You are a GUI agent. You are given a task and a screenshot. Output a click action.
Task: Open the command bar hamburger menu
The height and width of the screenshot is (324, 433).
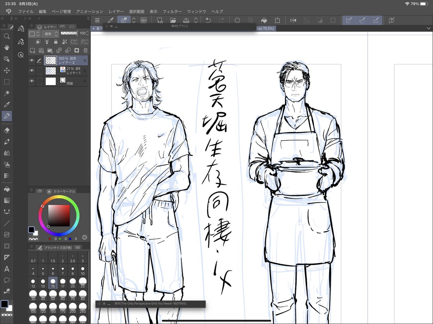[97, 20]
